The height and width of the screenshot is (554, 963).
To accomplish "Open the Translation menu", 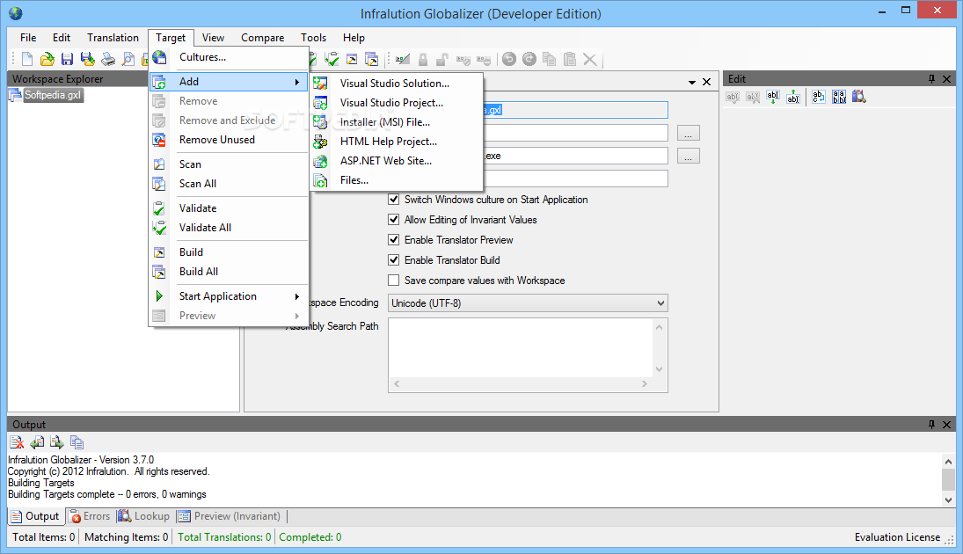I will [x=113, y=38].
